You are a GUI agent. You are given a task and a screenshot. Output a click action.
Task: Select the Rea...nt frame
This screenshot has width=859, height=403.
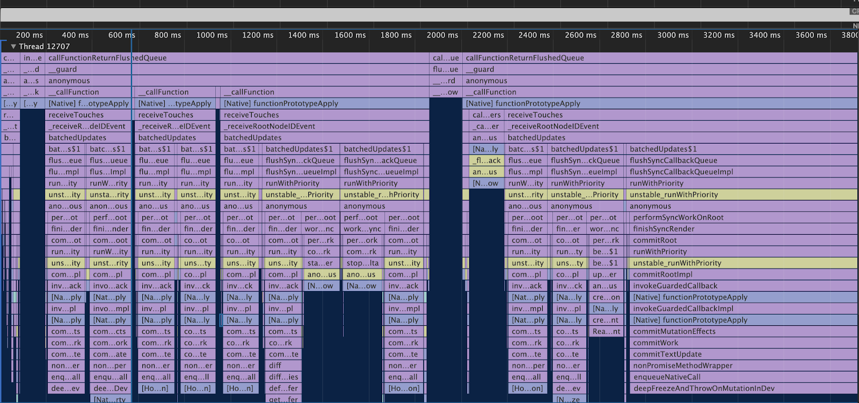(606, 331)
